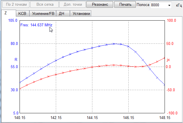Click the Fres: 144.637 MHz label
Screen dimensions: 183x123
[36, 25]
